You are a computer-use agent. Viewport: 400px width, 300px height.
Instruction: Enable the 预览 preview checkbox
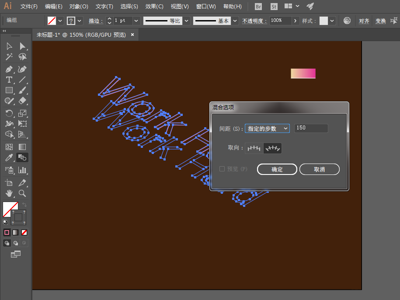click(x=222, y=169)
